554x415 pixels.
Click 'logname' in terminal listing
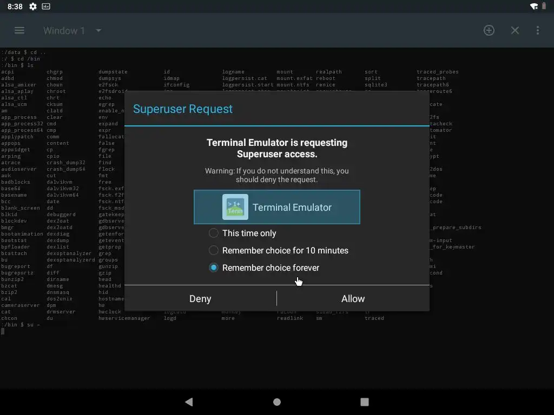pos(233,72)
